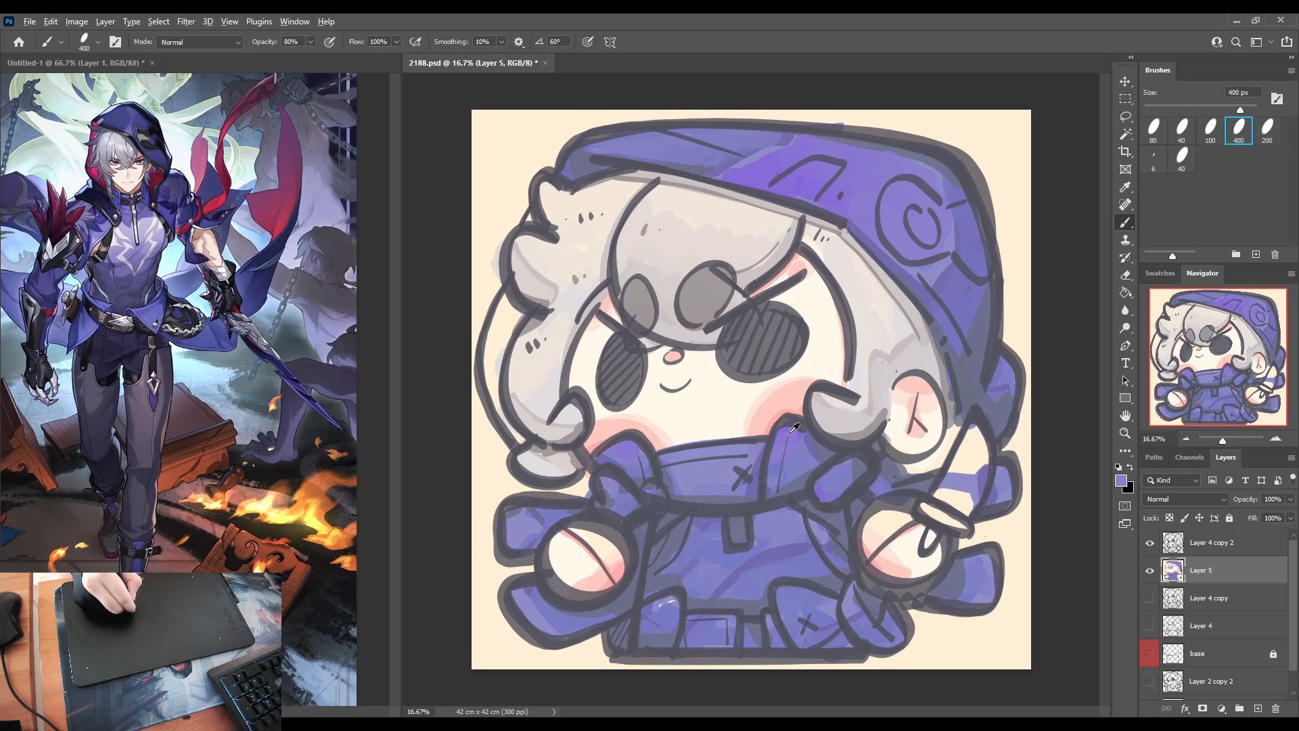Open the layer filter Kind dropdown
Viewport: 1299px width, 731px height.
pyautogui.click(x=1172, y=481)
